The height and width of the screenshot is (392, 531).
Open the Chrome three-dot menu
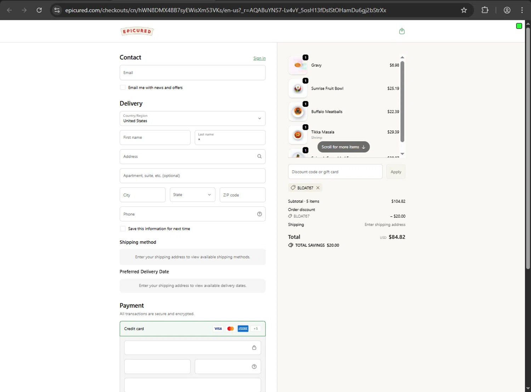(x=522, y=10)
